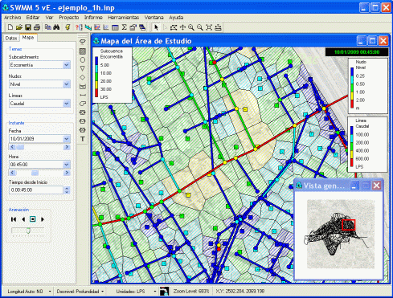The width and height of the screenshot is (393, 298).
Task: Switch to the Datos tab
Action: pos(11,38)
